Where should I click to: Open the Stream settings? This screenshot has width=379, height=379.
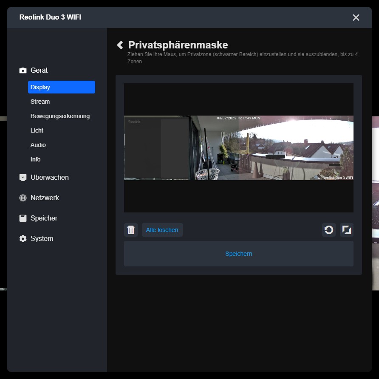[x=40, y=102]
